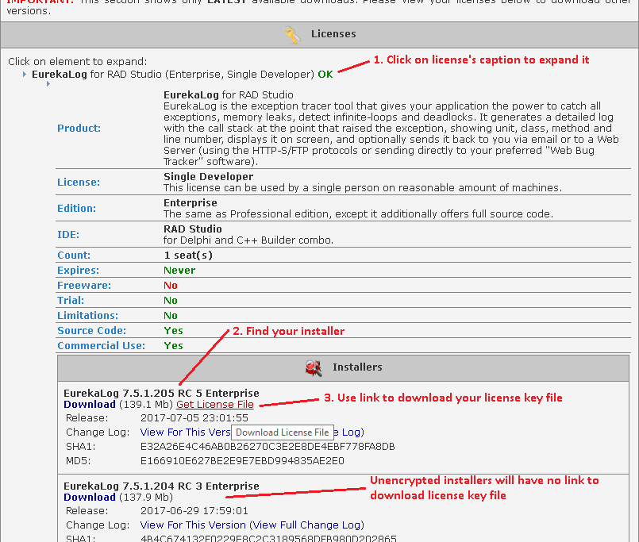Select the 1 seat(s) count value
Image resolution: width=639 pixels, height=542 pixels.
[x=188, y=255]
